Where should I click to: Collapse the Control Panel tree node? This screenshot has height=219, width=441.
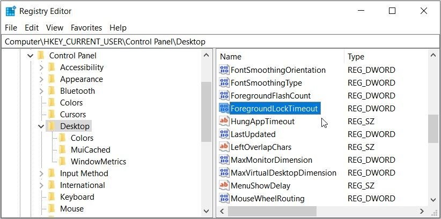pos(31,56)
